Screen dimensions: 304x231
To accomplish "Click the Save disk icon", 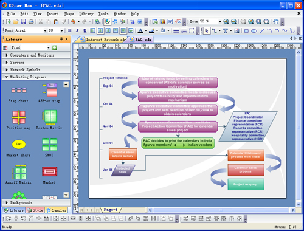I will click(x=24, y=22).
